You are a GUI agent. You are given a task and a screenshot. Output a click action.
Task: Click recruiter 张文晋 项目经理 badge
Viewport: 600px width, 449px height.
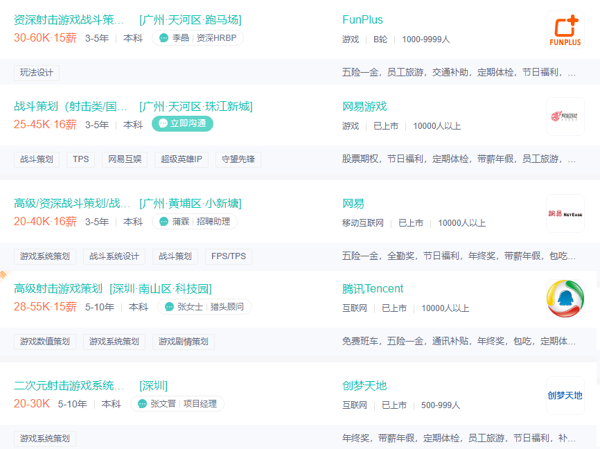pyautogui.click(x=177, y=404)
